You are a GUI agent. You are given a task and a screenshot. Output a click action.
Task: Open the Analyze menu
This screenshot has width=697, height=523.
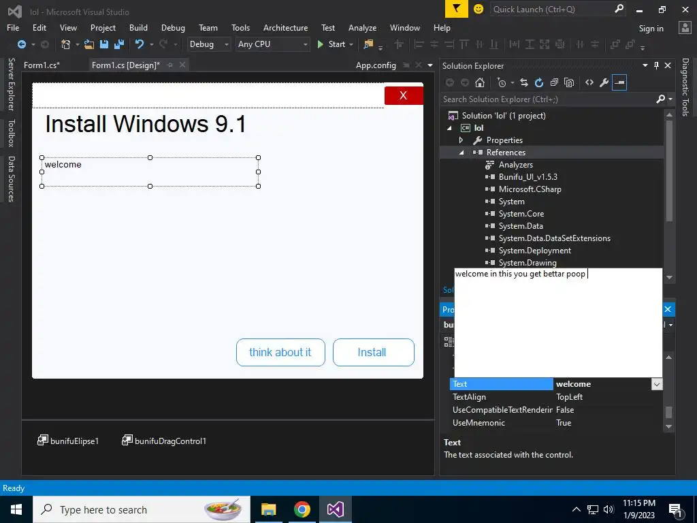click(x=362, y=27)
